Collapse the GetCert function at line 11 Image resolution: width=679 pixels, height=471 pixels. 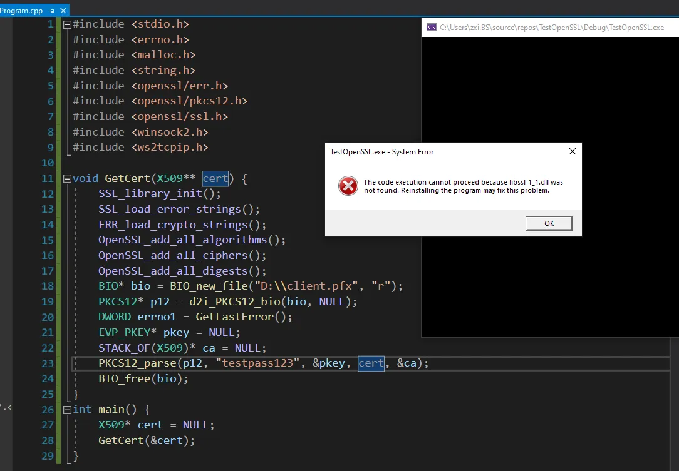click(67, 179)
